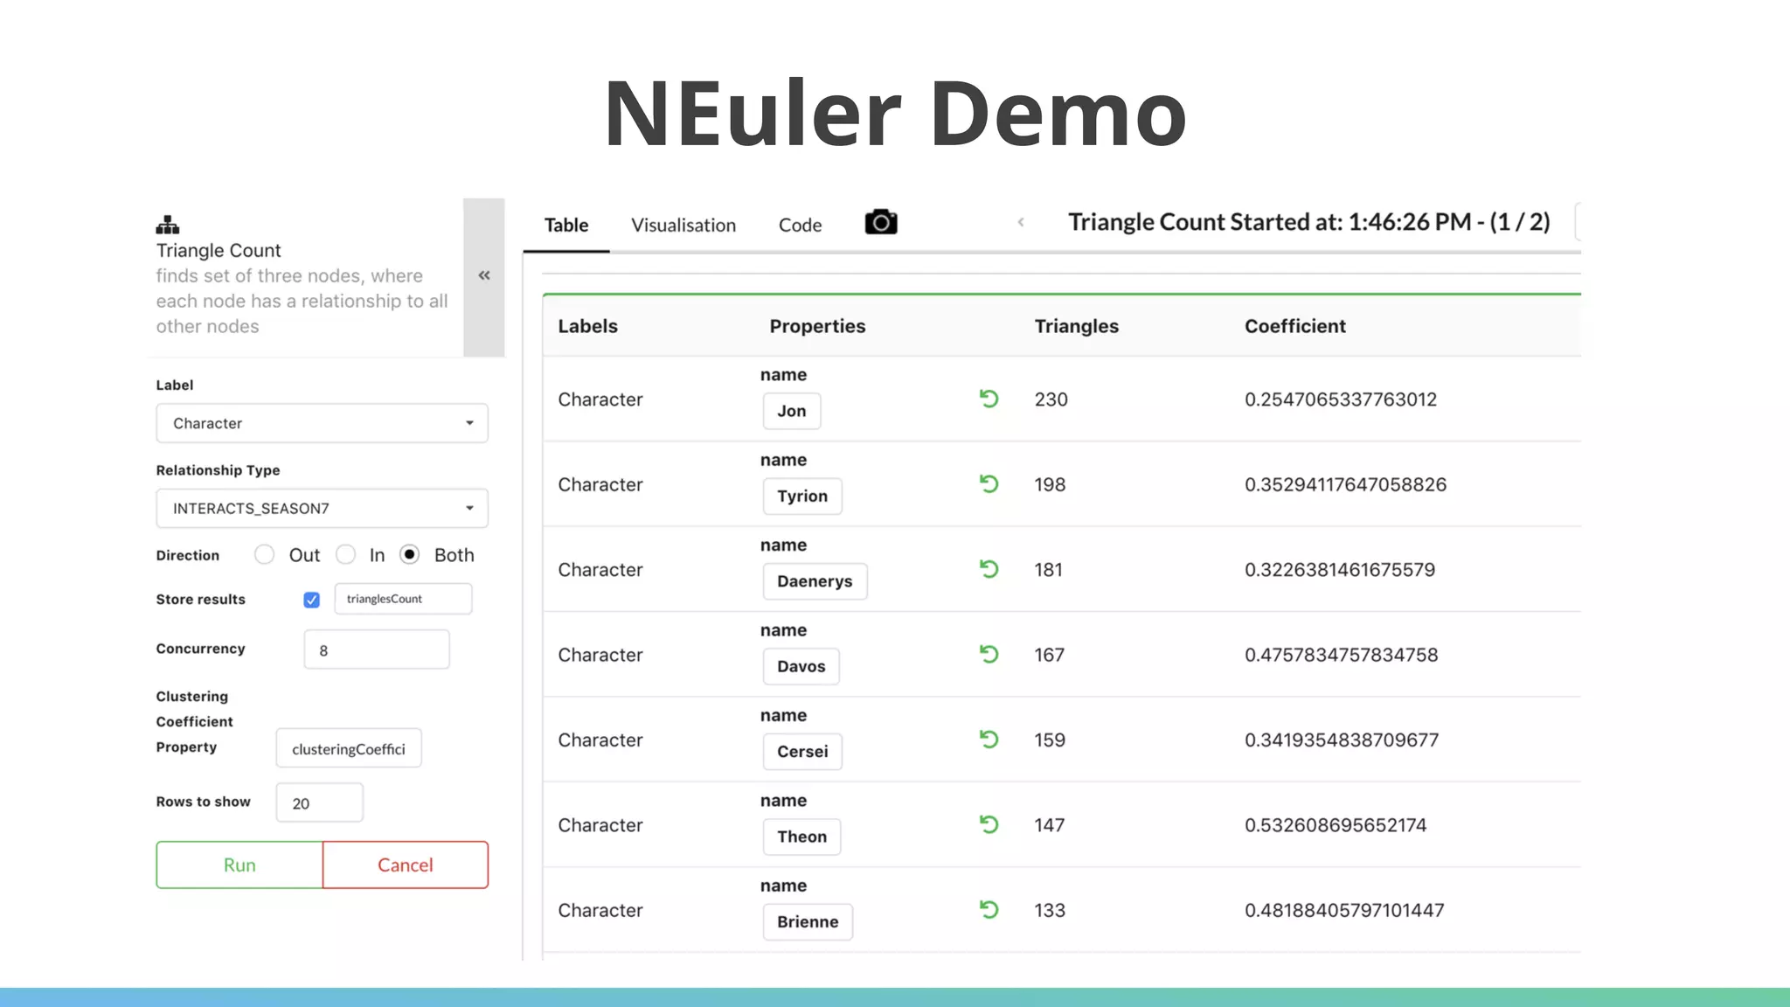Switch to the Code tab

point(800,226)
